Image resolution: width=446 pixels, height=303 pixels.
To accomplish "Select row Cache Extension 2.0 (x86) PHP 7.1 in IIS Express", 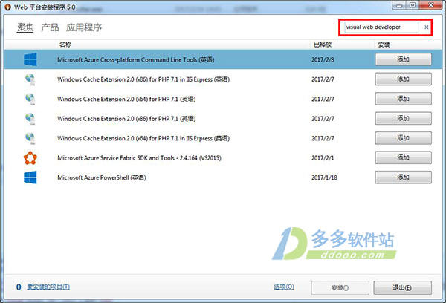I will tap(223, 79).
